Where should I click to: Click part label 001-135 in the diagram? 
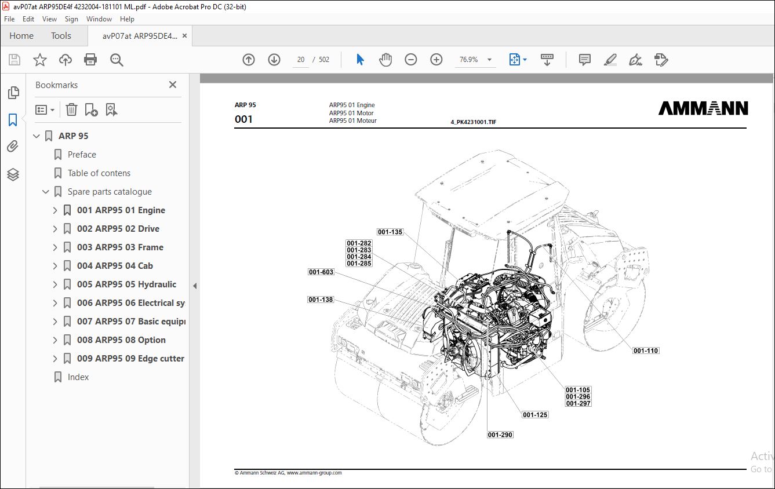(x=390, y=232)
